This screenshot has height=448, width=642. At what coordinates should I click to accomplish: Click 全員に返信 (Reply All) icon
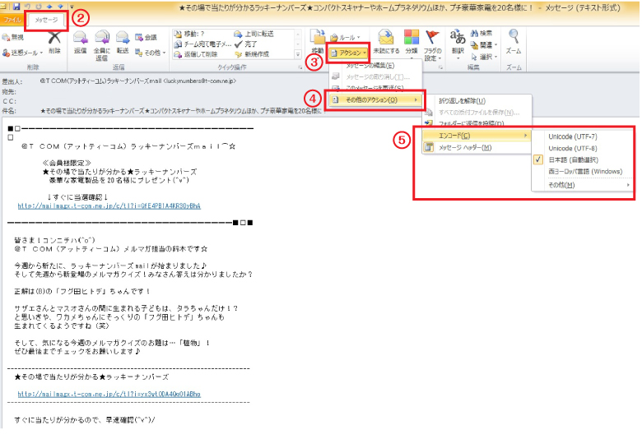coord(101,45)
